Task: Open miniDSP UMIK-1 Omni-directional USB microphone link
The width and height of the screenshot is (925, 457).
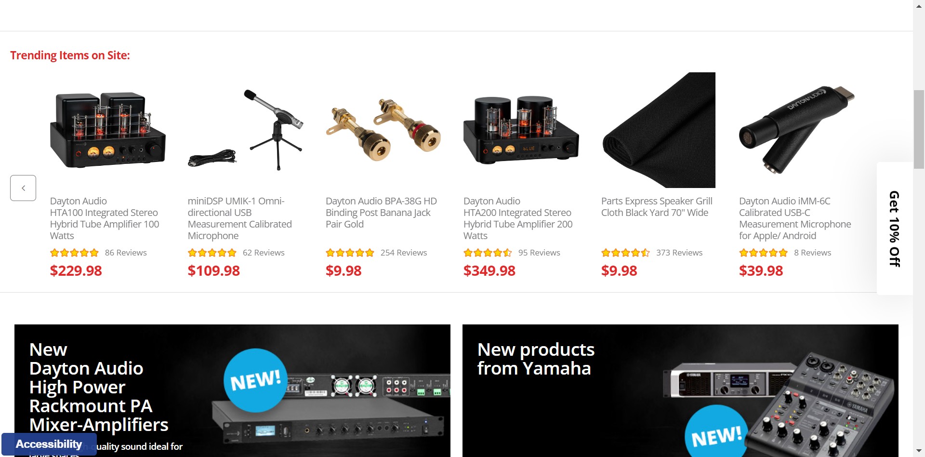Action: coord(240,218)
